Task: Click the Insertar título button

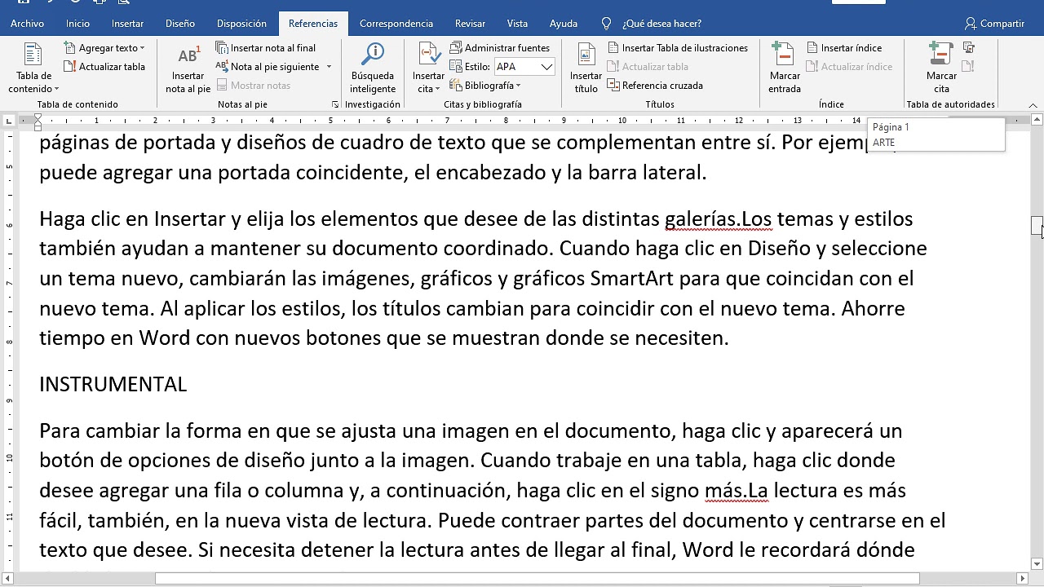Action: [x=586, y=68]
